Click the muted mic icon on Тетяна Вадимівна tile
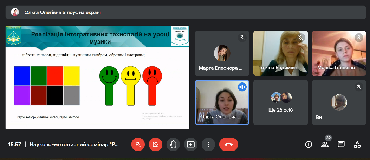Screen dimensions: 370x160 point(301,38)
